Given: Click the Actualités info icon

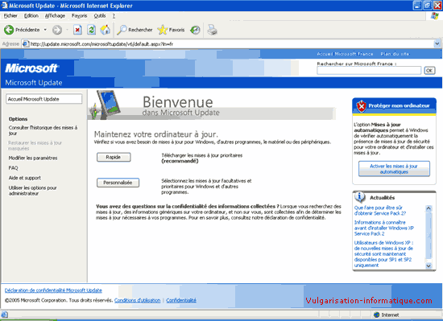Looking at the screenshot, I should click(x=360, y=196).
